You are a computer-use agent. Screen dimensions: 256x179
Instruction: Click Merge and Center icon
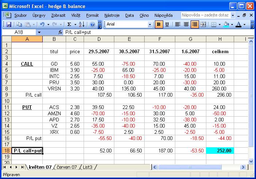[203, 24]
